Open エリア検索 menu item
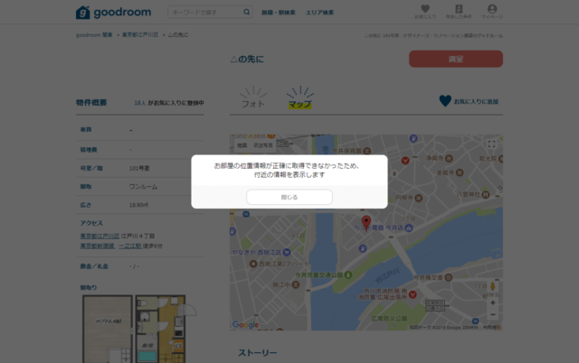This screenshot has height=363, width=579. point(319,13)
